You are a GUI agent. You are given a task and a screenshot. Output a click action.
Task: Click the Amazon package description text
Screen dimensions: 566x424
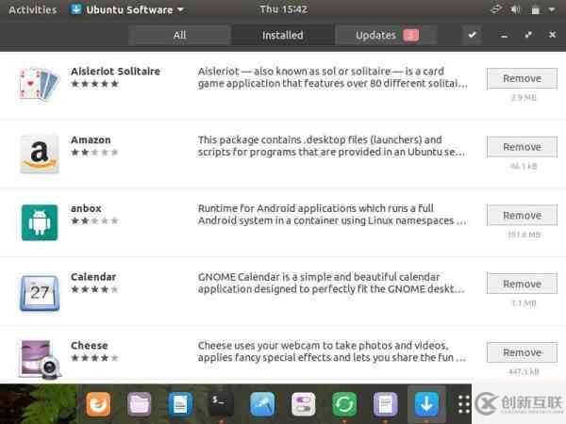(x=331, y=146)
